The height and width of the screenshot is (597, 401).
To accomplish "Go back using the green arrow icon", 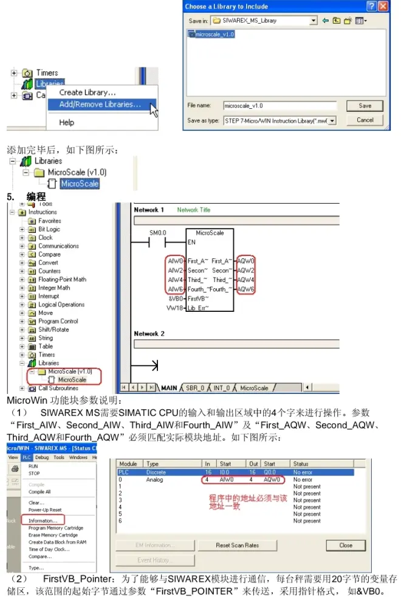I will point(325,21).
